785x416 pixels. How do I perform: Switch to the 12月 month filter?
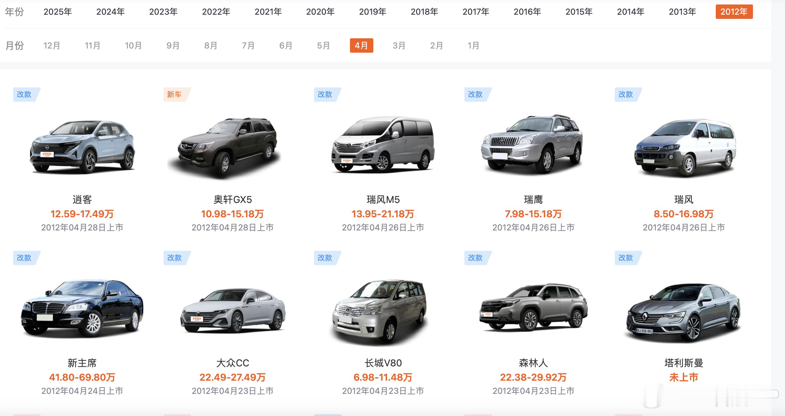(52, 46)
